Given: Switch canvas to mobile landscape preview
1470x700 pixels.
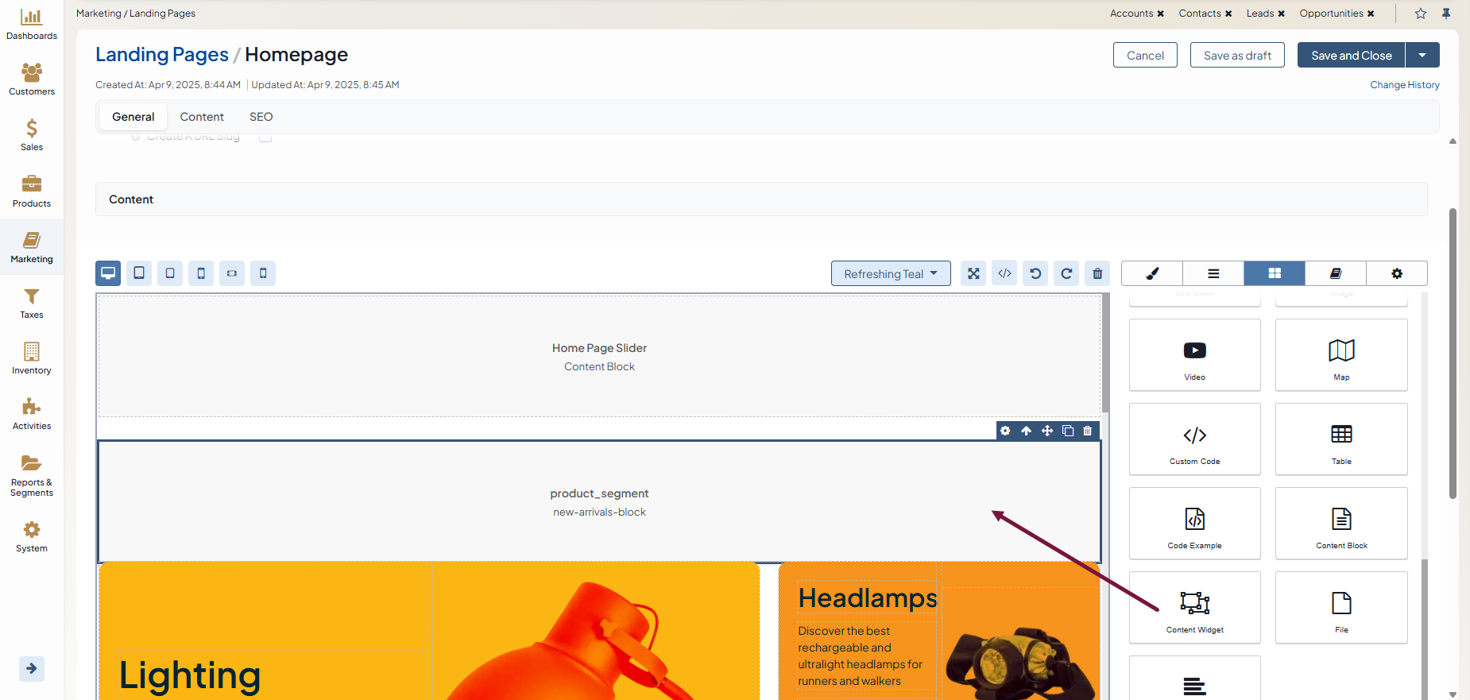Looking at the screenshot, I should [232, 273].
